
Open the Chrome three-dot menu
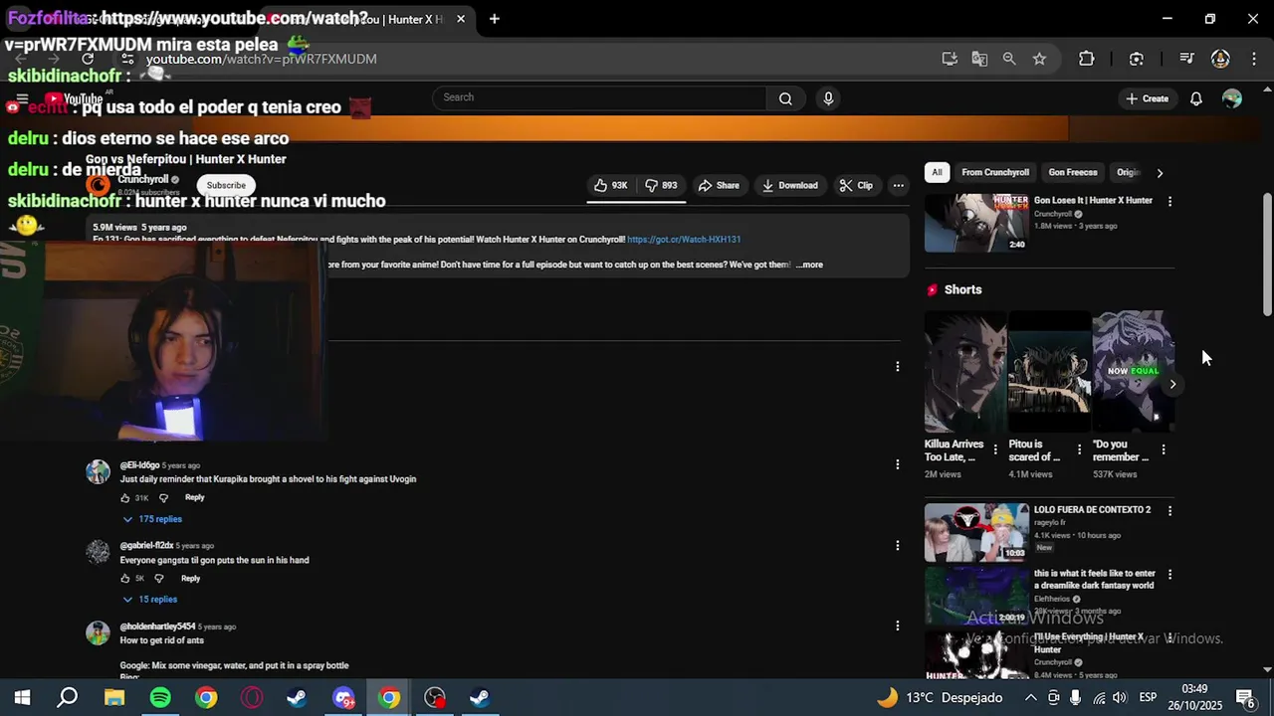click(x=1252, y=59)
